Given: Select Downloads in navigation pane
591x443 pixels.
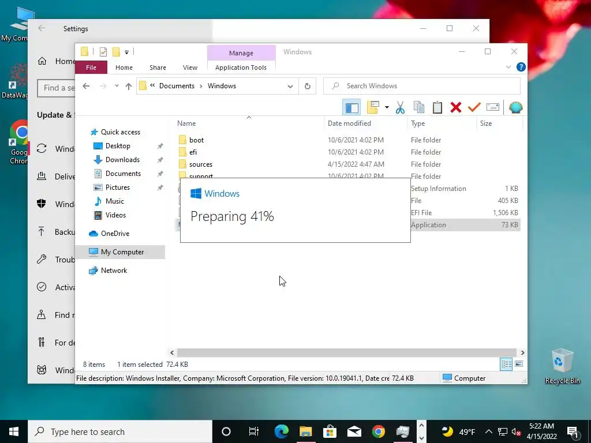Looking at the screenshot, I should (122, 160).
